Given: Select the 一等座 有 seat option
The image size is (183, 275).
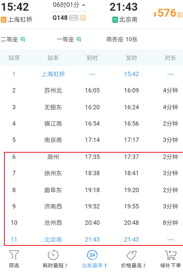Looking at the screenshot, I should 69,39.
